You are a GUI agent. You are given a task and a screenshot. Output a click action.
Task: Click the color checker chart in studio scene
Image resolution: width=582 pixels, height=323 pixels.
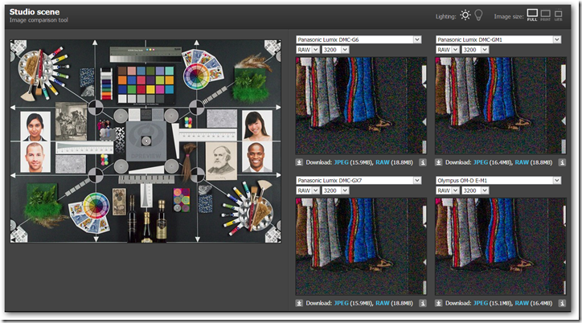pyautogui.click(x=145, y=84)
